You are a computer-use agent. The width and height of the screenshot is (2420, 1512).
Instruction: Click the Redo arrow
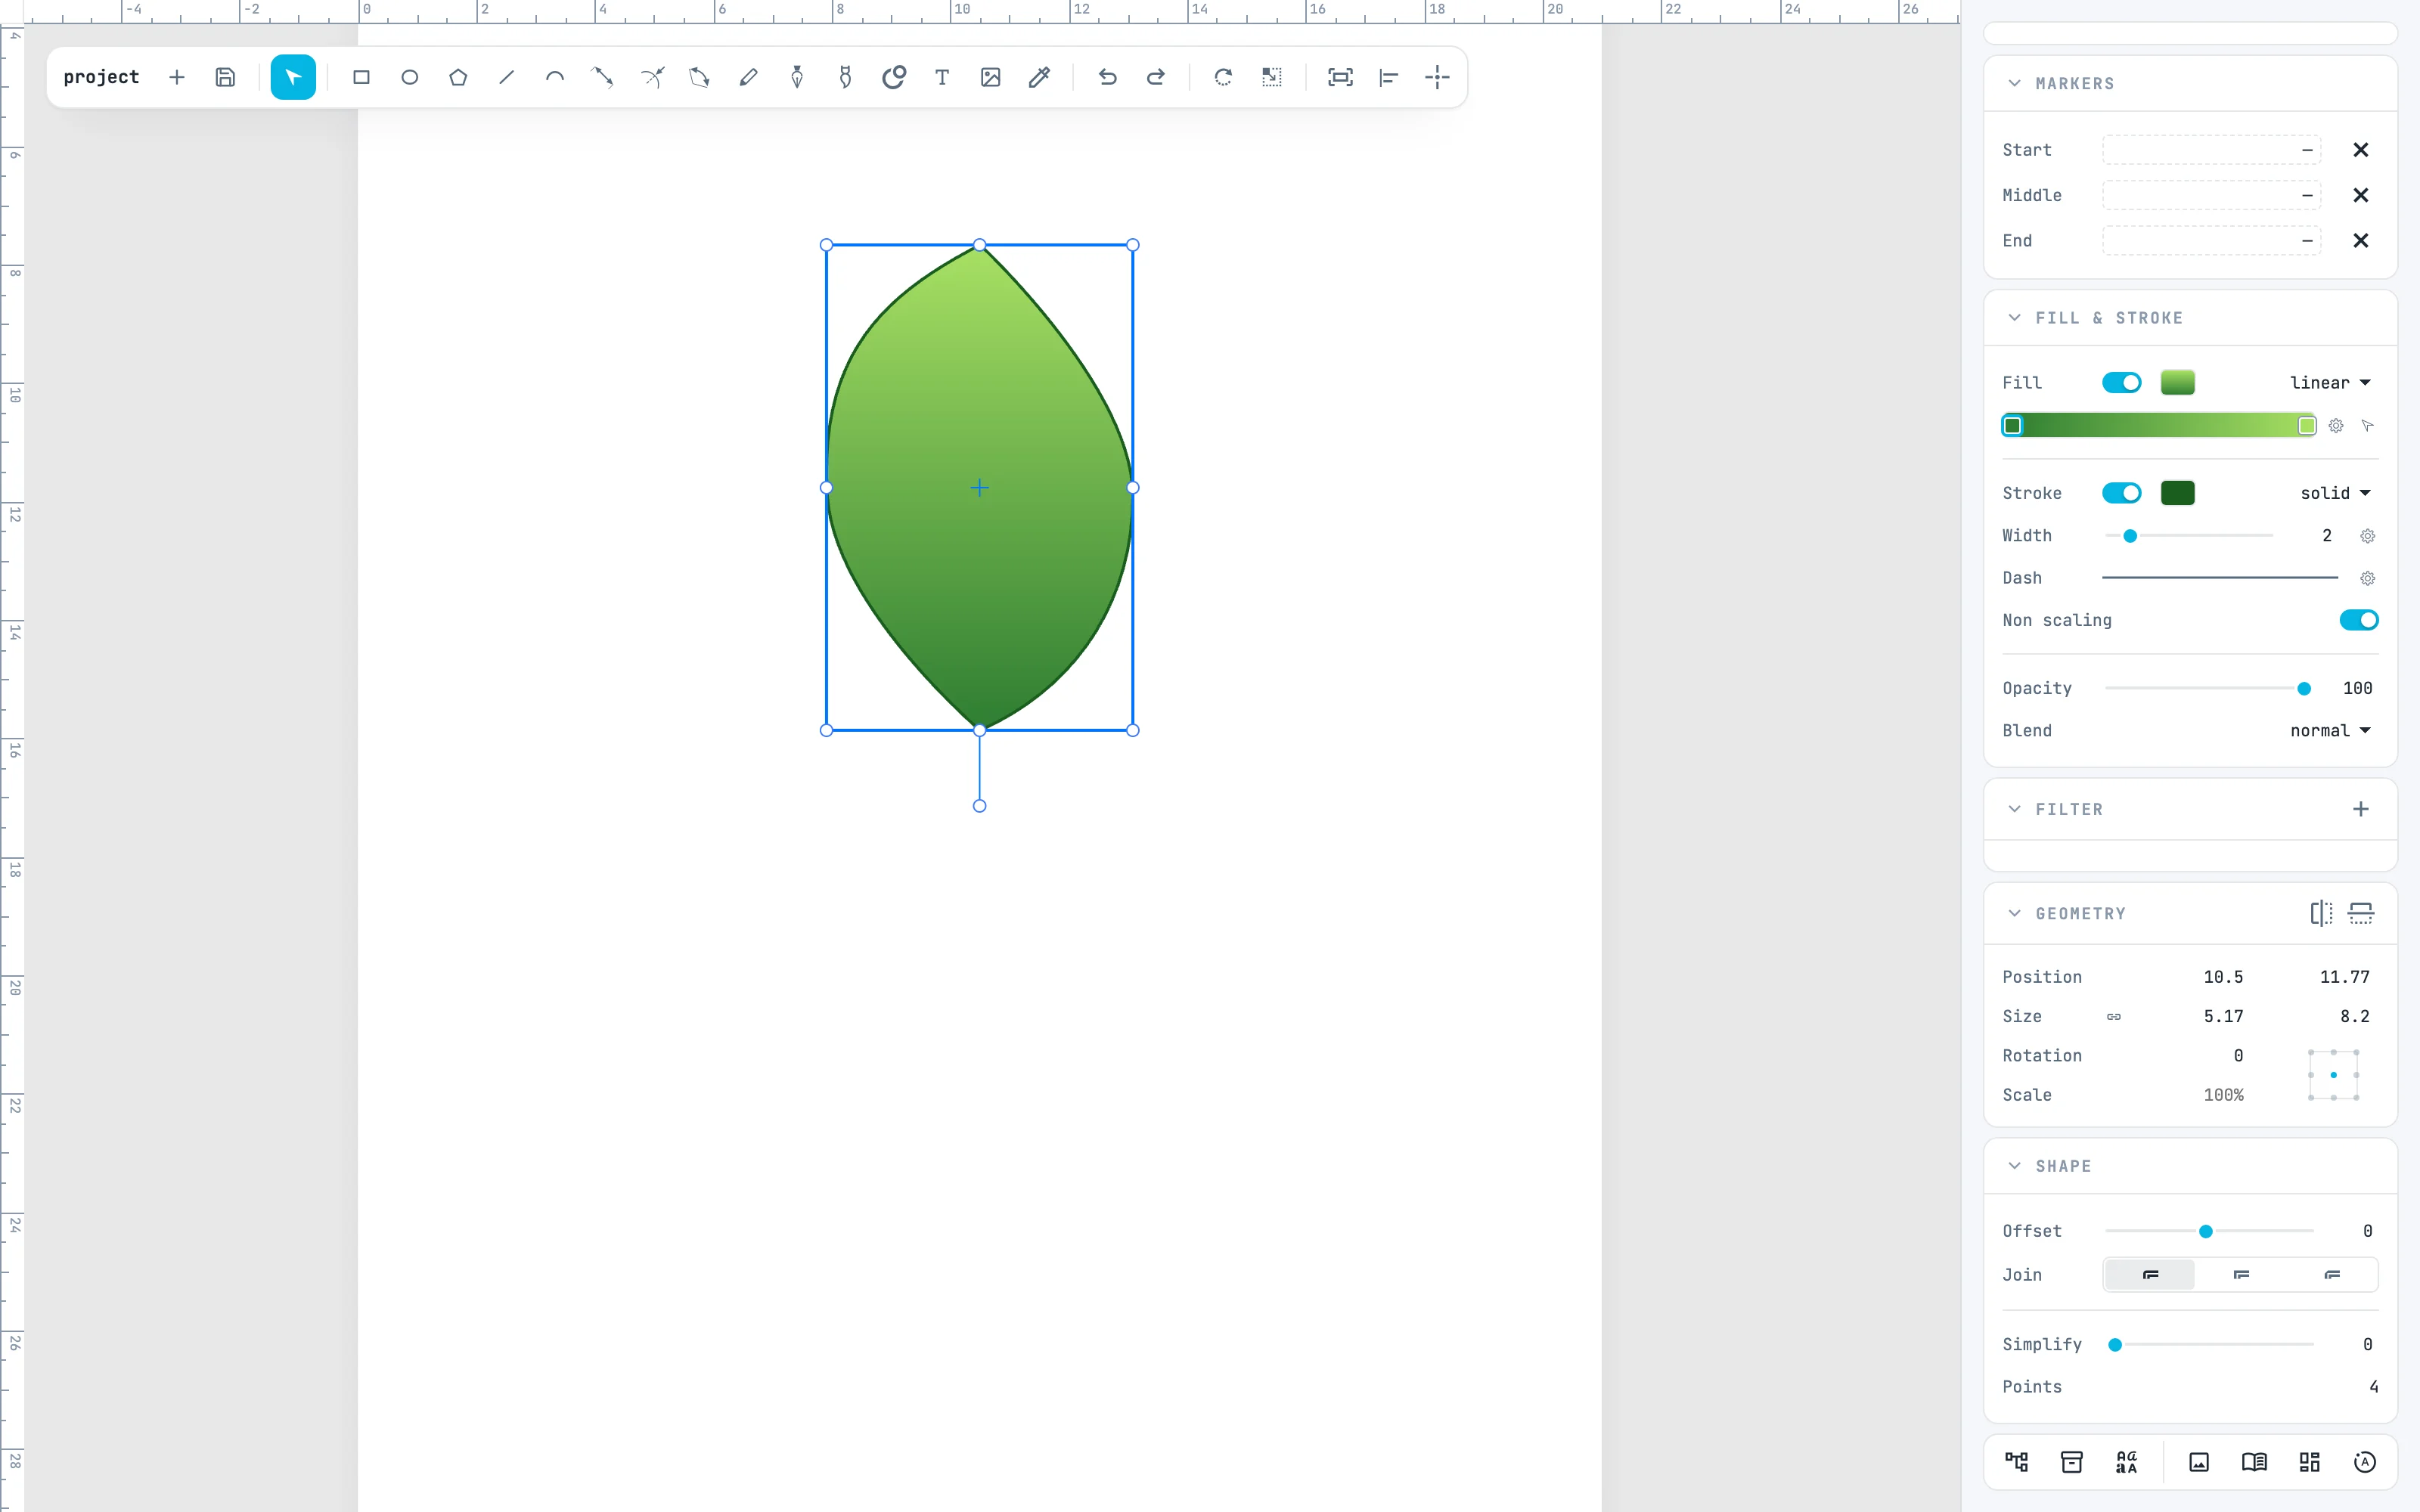(1156, 77)
